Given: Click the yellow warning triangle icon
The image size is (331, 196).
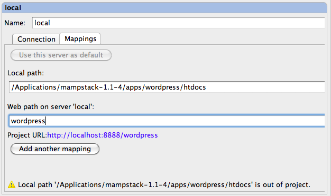Looking at the screenshot, I should click(12, 184).
